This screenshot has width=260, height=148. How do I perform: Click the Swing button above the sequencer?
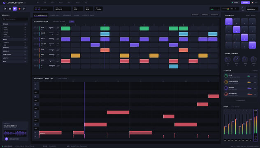[205, 15]
